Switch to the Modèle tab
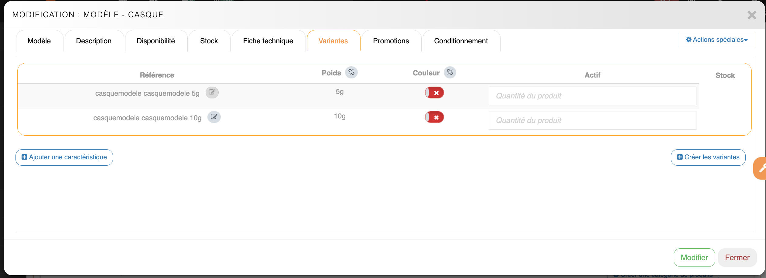 (39, 41)
